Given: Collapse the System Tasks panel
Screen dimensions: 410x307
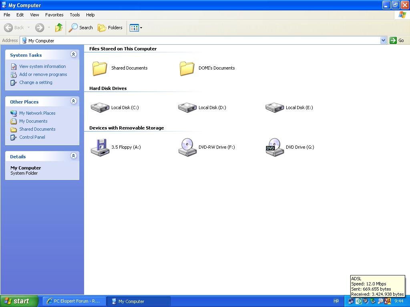Looking at the screenshot, I should 73,54.
